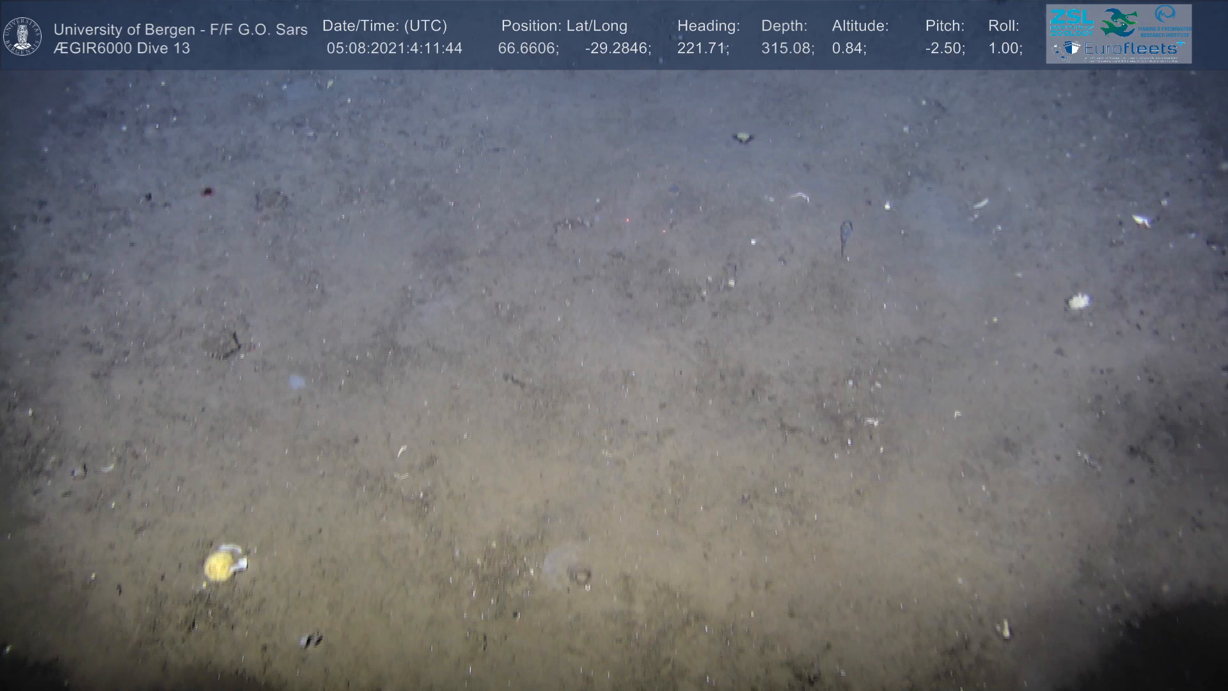The width and height of the screenshot is (1228, 691).
Task: Click 'University of Bergen - F/F G.O. Sars' text
Action: click(180, 29)
